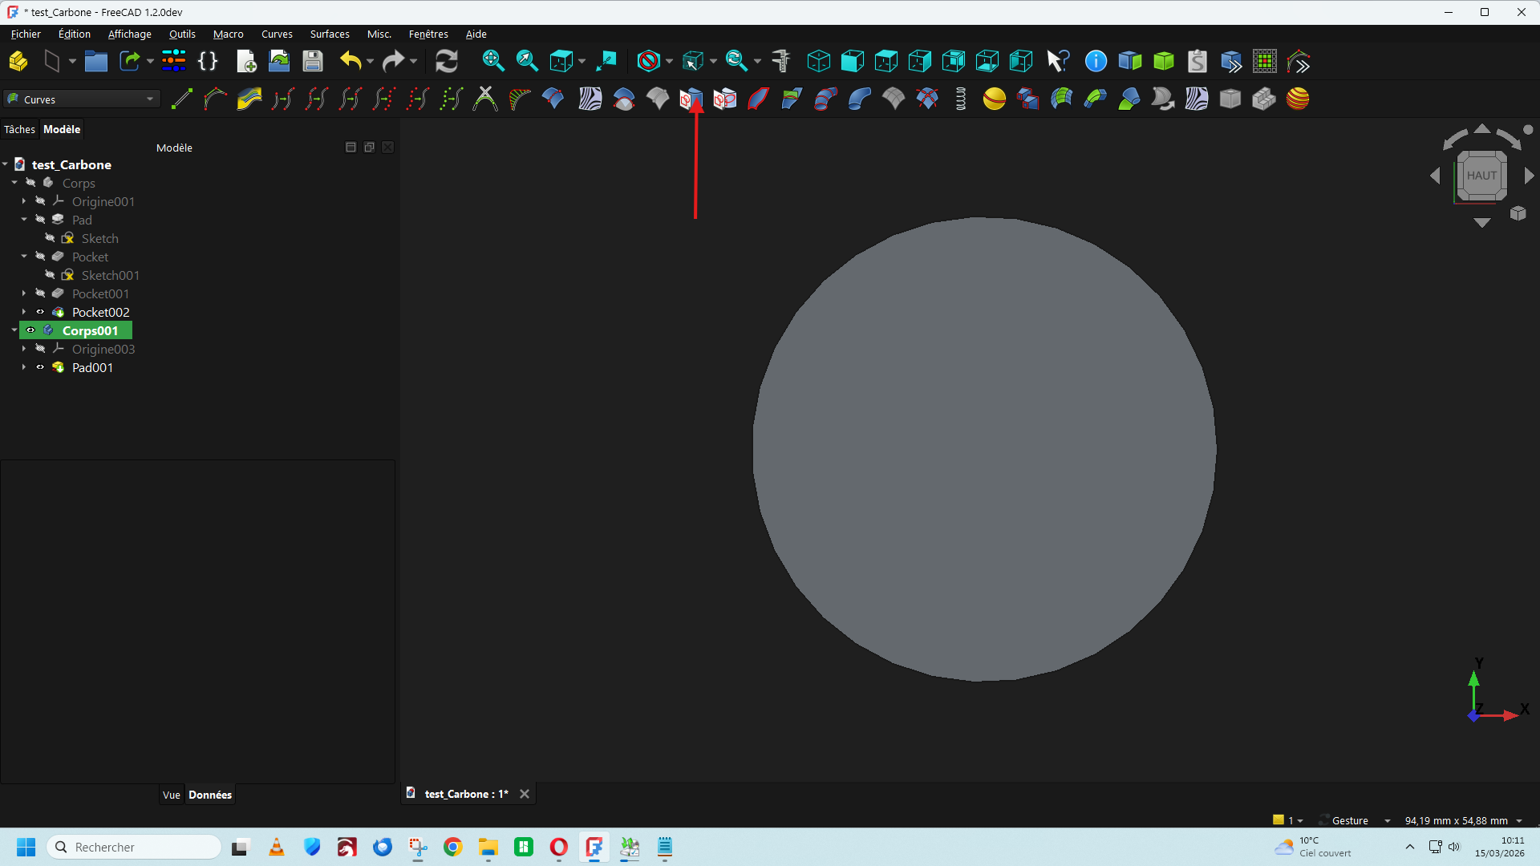Image resolution: width=1540 pixels, height=866 pixels.
Task: Open the Surfaces menu
Action: (x=330, y=34)
